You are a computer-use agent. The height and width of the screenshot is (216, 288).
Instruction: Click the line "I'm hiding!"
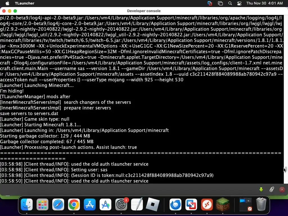[12, 91]
